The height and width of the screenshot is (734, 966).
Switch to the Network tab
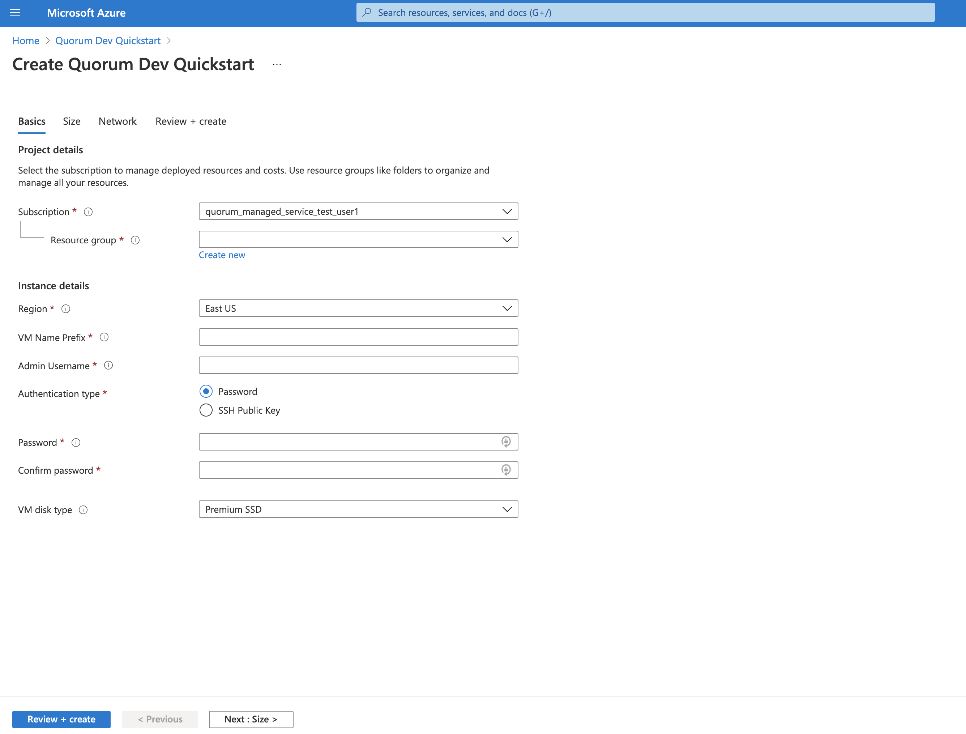pyautogui.click(x=117, y=121)
